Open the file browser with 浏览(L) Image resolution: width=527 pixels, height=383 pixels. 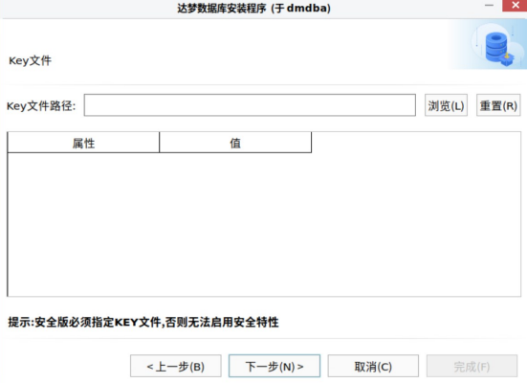[446, 105]
